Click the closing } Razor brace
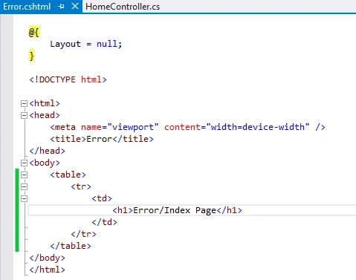Image resolution: width=356 pixels, height=280 pixels. [31, 56]
